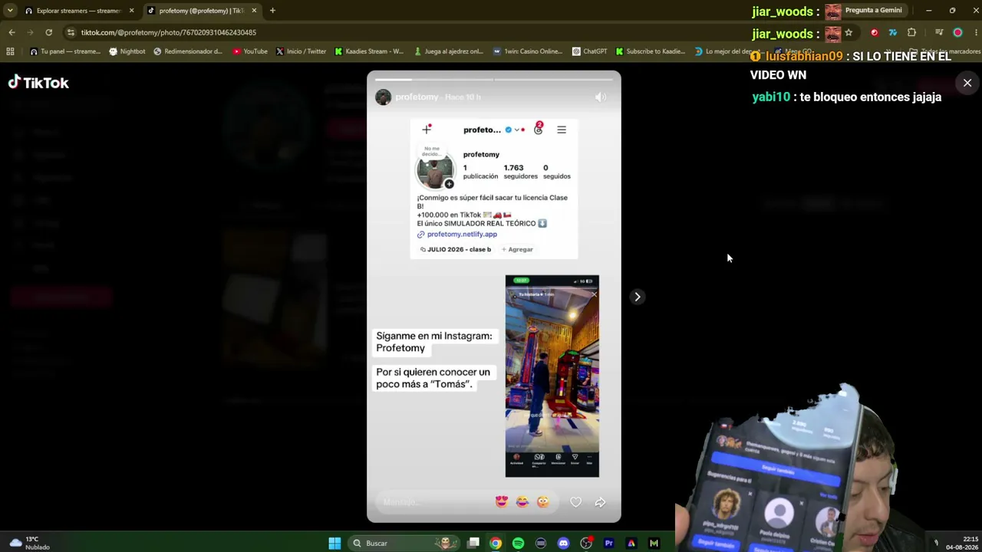React with the laughing emoji
Viewport: 982px width, 552px height.
(x=522, y=502)
